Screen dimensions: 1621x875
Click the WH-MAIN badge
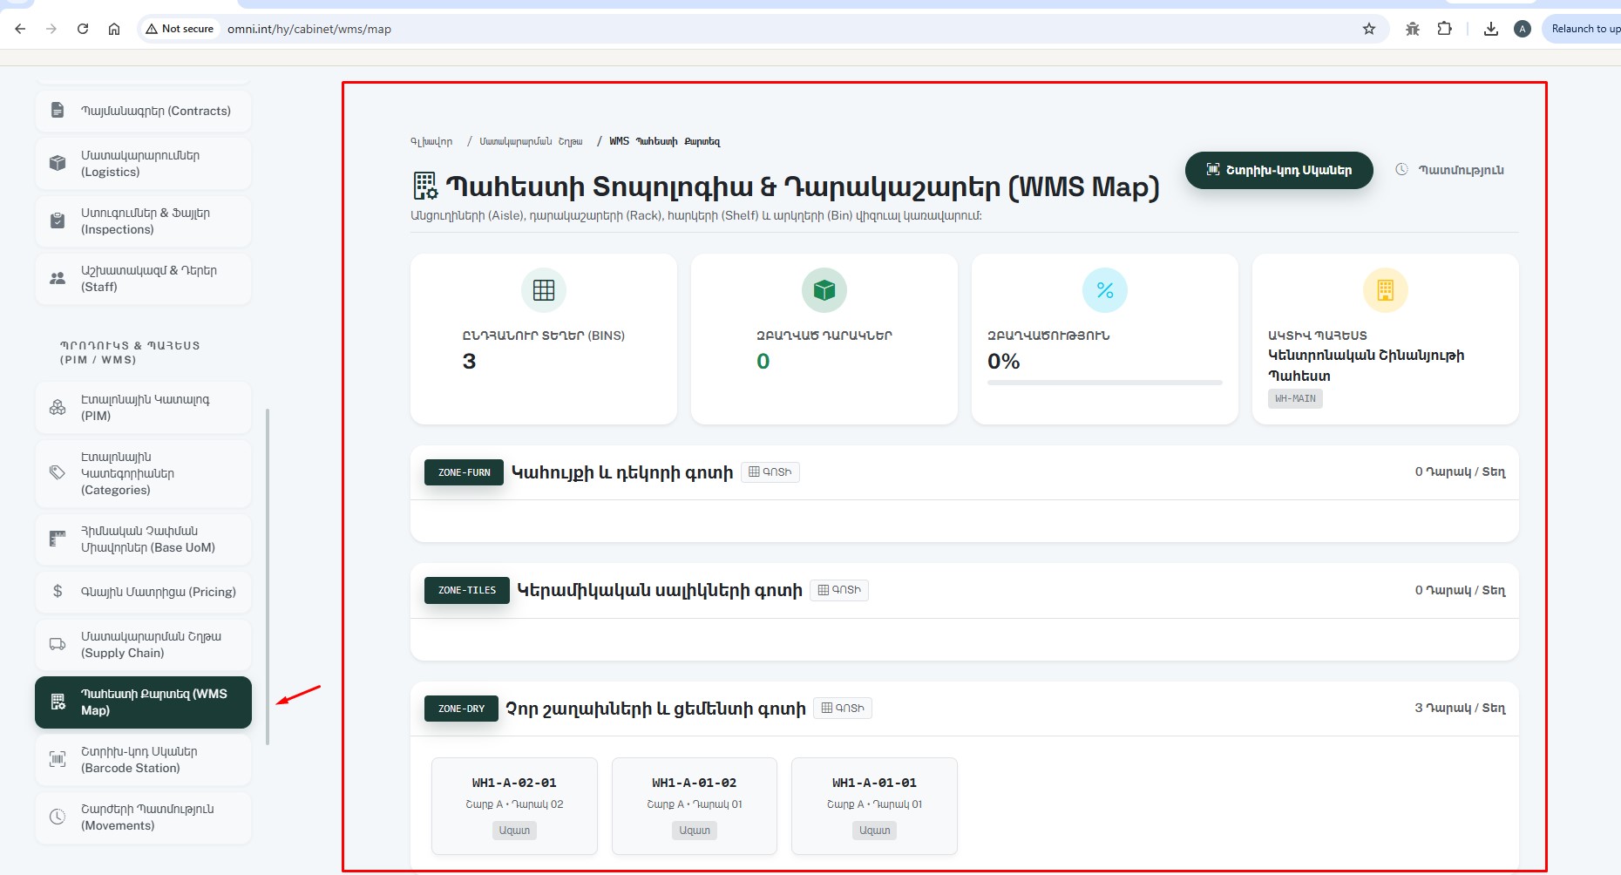1295,398
